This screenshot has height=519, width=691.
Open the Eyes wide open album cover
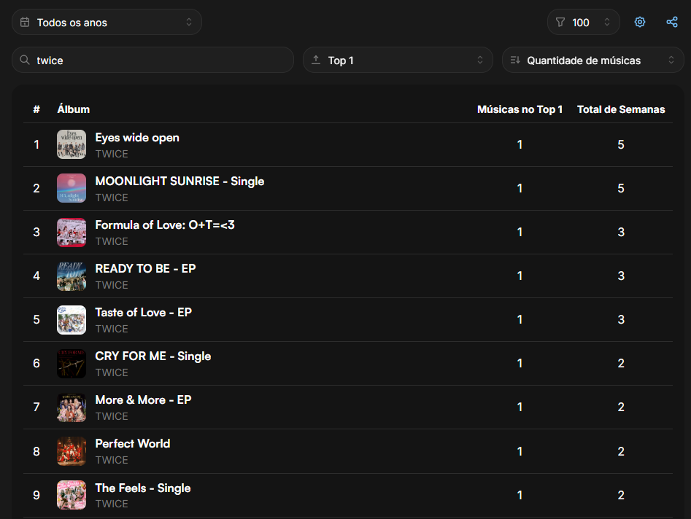[x=72, y=144]
